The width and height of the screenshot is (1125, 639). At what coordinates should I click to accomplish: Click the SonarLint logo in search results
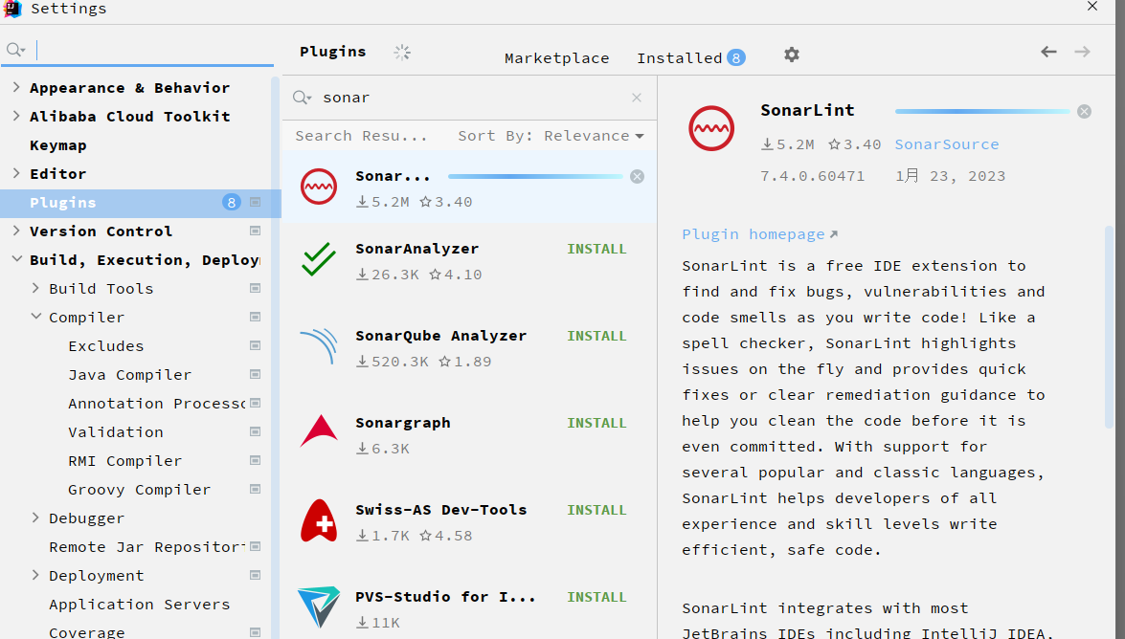pyautogui.click(x=319, y=187)
